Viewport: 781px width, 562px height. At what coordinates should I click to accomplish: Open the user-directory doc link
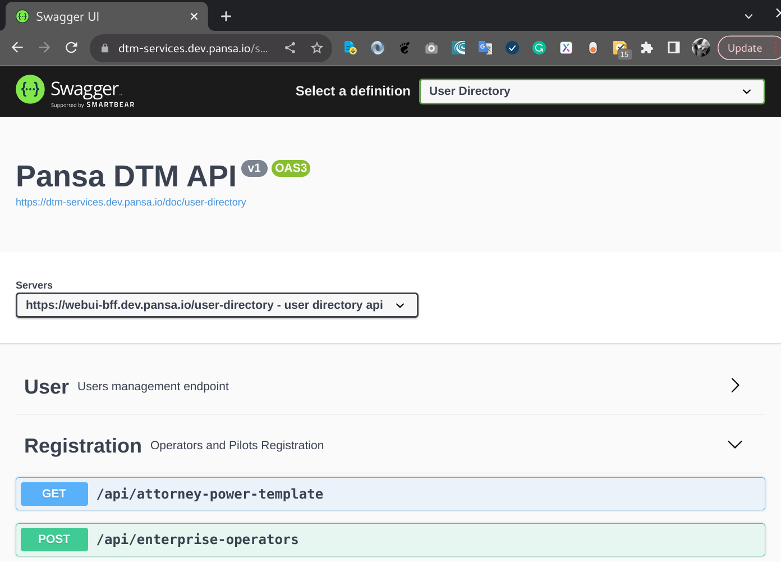coord(131,202)
